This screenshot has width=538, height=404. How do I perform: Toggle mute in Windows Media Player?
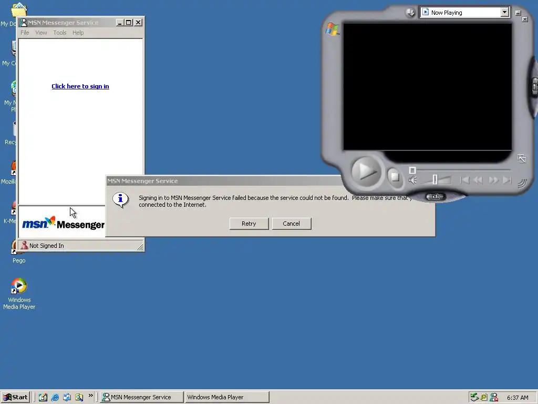pos(413,180)
